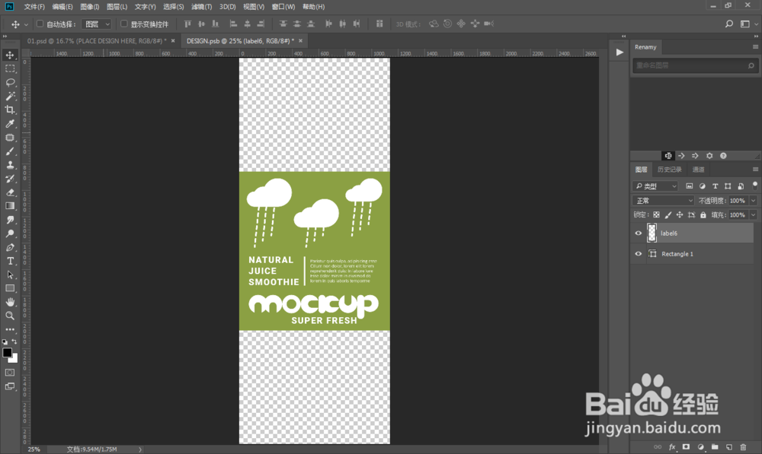The height and width of the screenshot is (454, 762).
Task: Select the Magic Wand tool
Action: (10, 96)
